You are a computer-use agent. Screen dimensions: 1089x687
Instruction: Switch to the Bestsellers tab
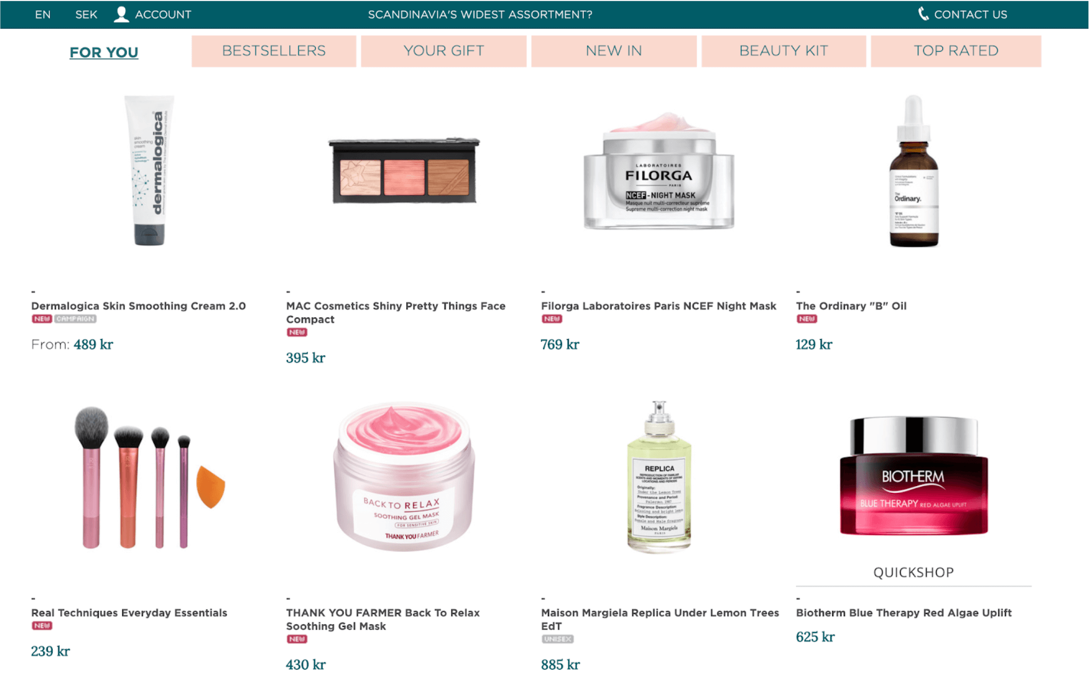click(274, 51)
